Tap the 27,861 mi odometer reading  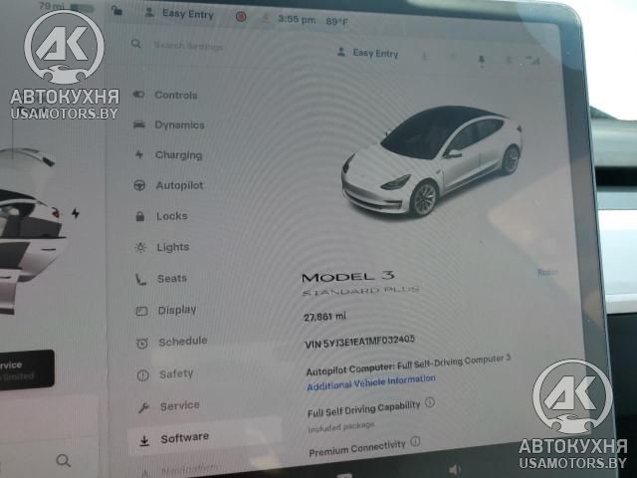click(324, 317)
